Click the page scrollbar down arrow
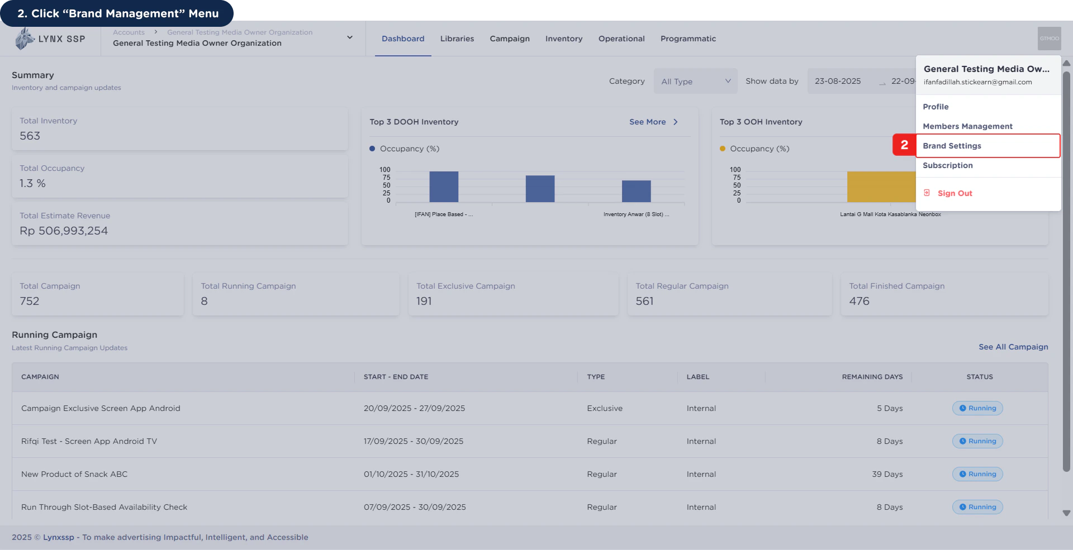This screenshot has height=550, width=1073. [x=1066, y=513]
